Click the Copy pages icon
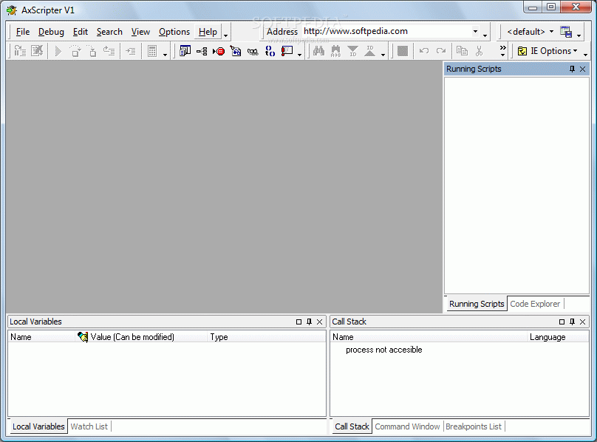 (x=463, y=51)
